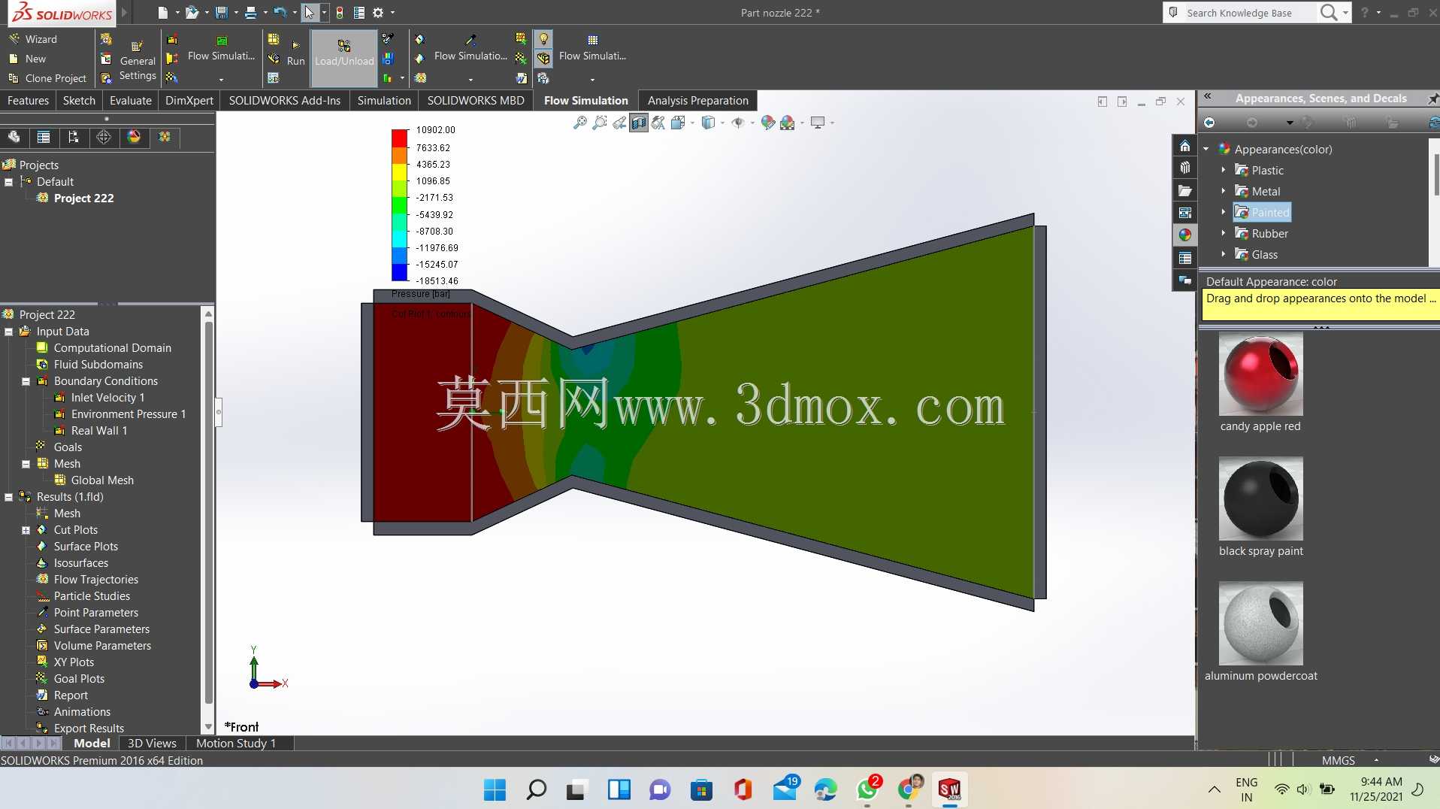Select Project 222 in the Projects tree
Viewport: 1440px width, 809px height.
tap(83, 198)
